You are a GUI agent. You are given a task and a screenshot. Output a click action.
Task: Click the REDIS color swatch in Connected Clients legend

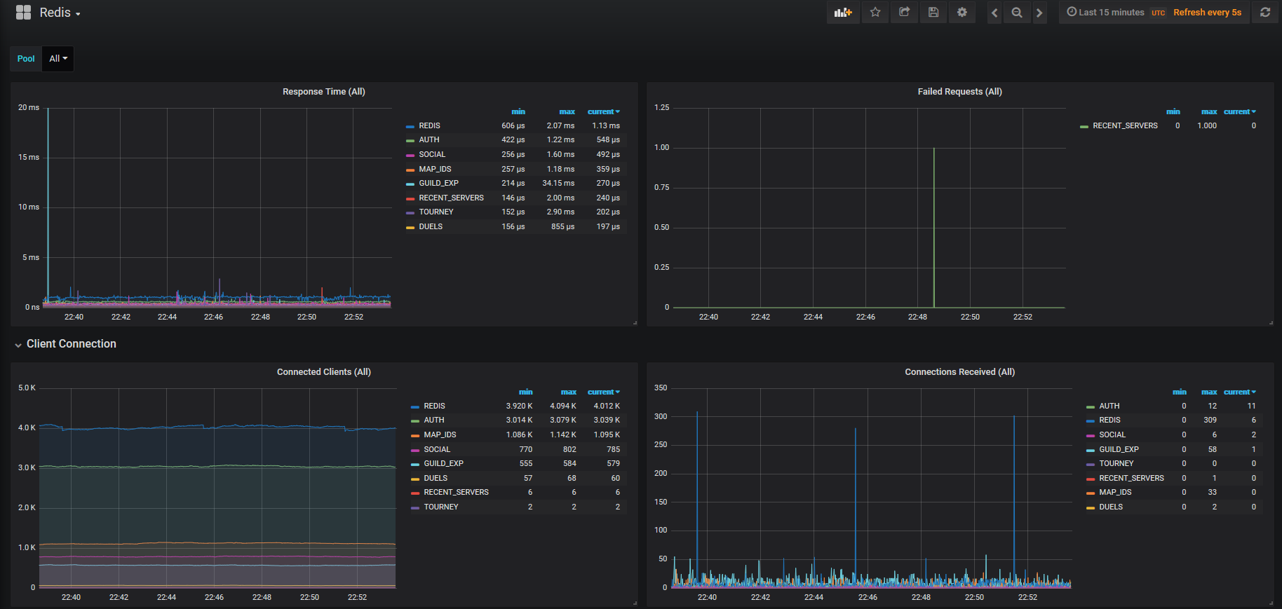415,407
